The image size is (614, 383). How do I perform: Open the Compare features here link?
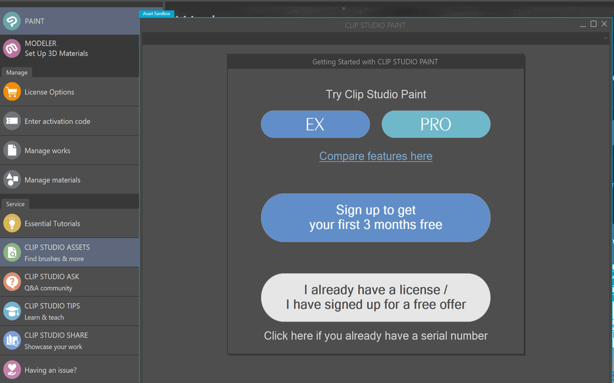(375, 156)
